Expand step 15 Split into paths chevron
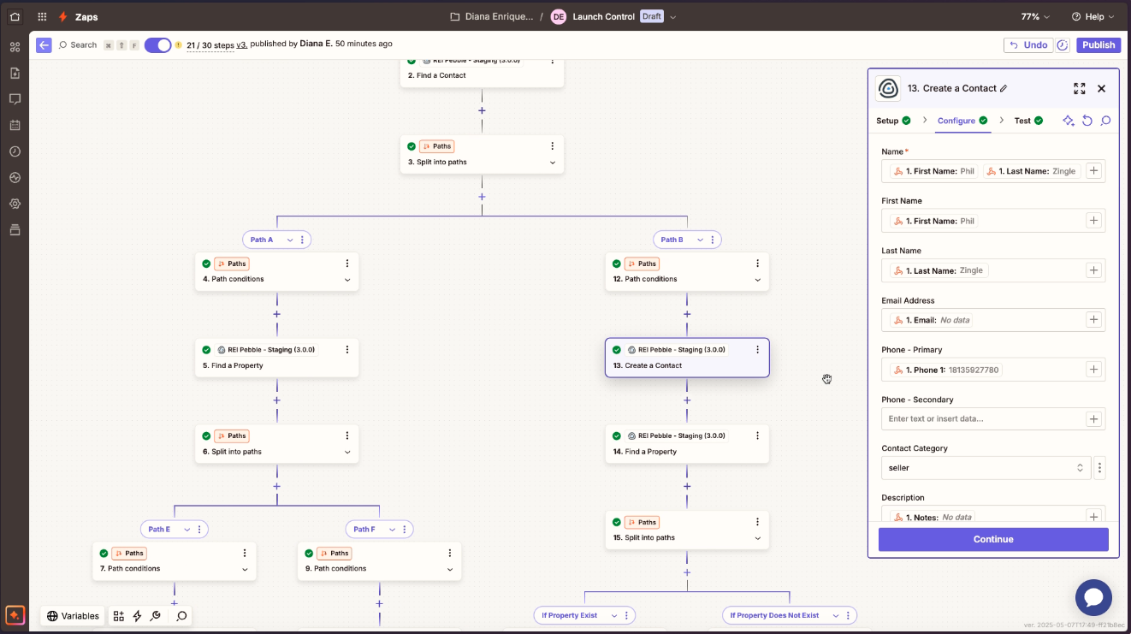Viewport: 1131px width, 634px height. tap(758, 538)
